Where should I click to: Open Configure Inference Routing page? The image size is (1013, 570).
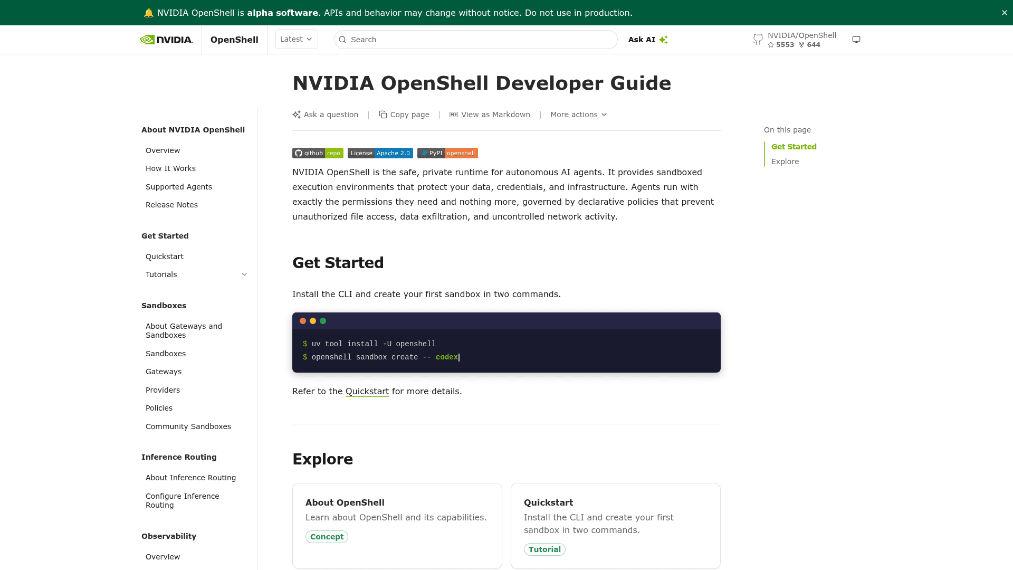pos(182,500)
